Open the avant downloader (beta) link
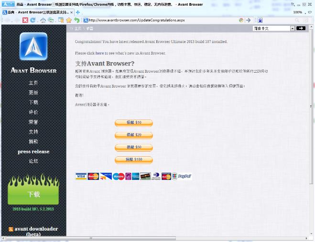This screenshot has height=242, width=315. 36,231
